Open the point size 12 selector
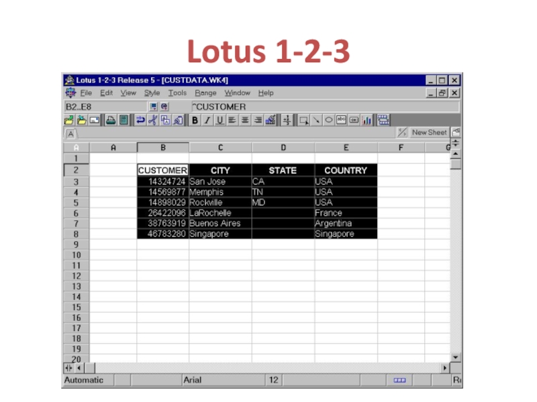Viewport: 537px width, 402px height. coord(274,380)
